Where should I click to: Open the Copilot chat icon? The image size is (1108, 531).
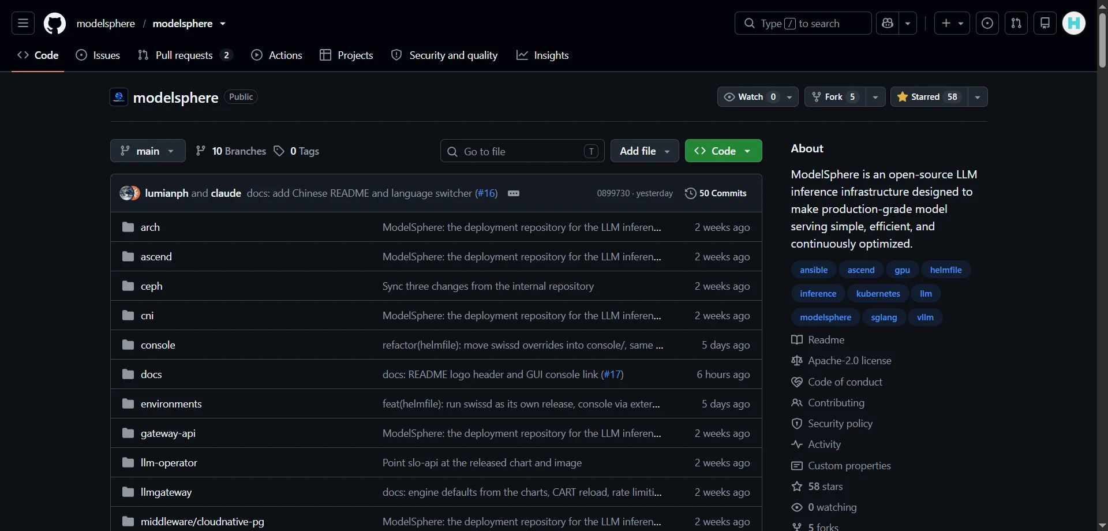coord(888,23)
